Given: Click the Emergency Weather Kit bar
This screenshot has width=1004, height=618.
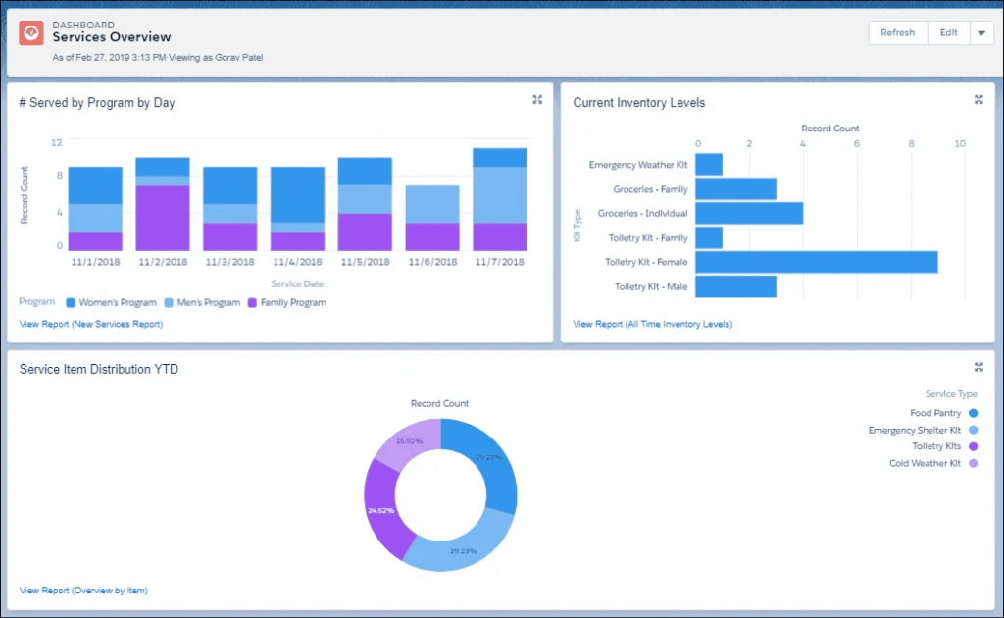Looking at the screenshot, I should click(708, 164).
